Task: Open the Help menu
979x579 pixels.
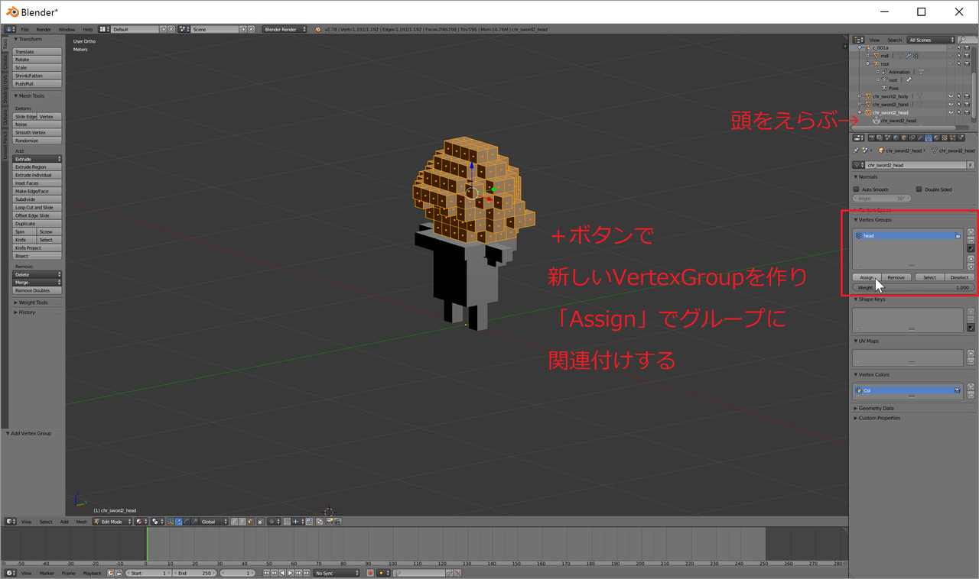Action: pos(87,29)
